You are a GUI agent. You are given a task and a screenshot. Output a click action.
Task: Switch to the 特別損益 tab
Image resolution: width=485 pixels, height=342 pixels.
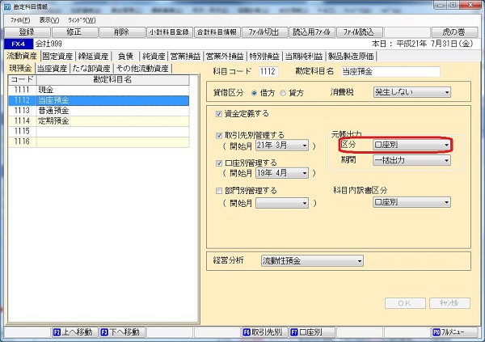(264, 57)
